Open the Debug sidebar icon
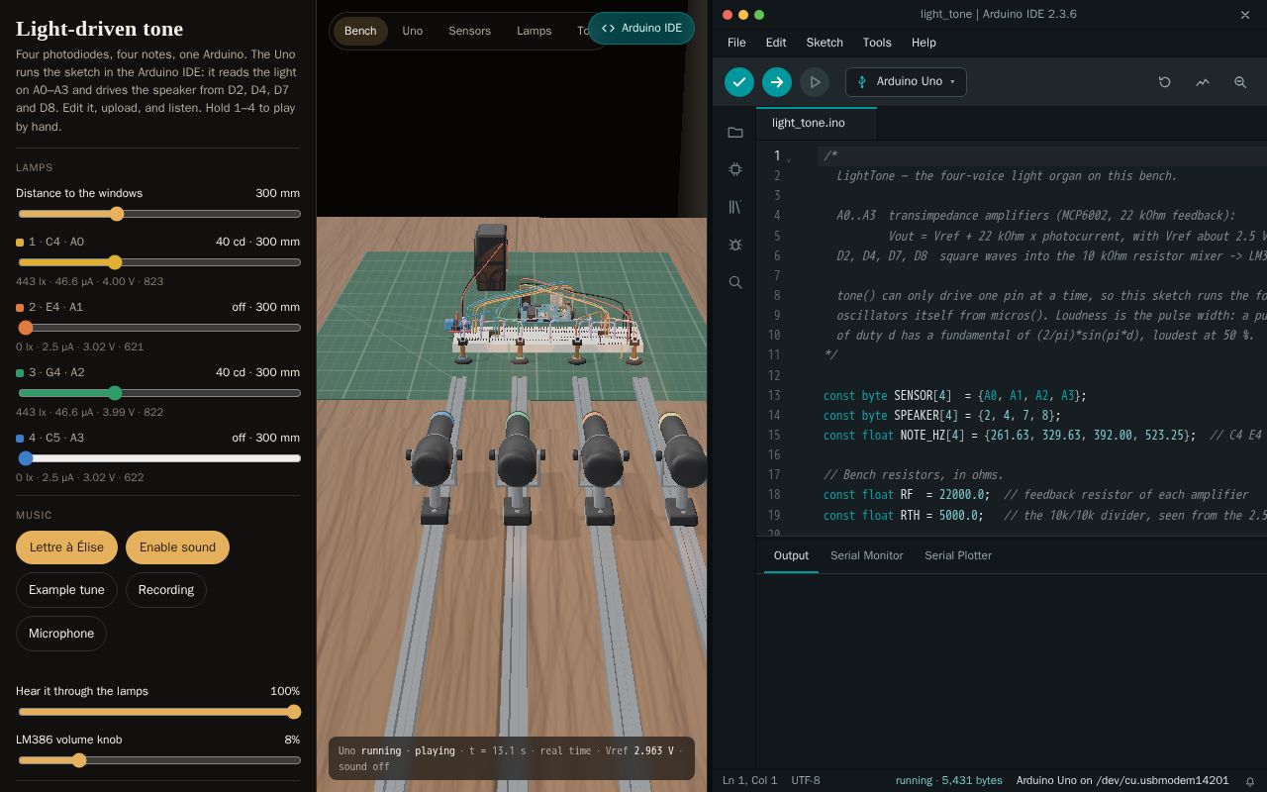 (735, 245)
